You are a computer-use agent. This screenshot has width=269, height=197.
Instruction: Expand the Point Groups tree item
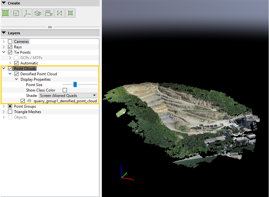(4, 106)
